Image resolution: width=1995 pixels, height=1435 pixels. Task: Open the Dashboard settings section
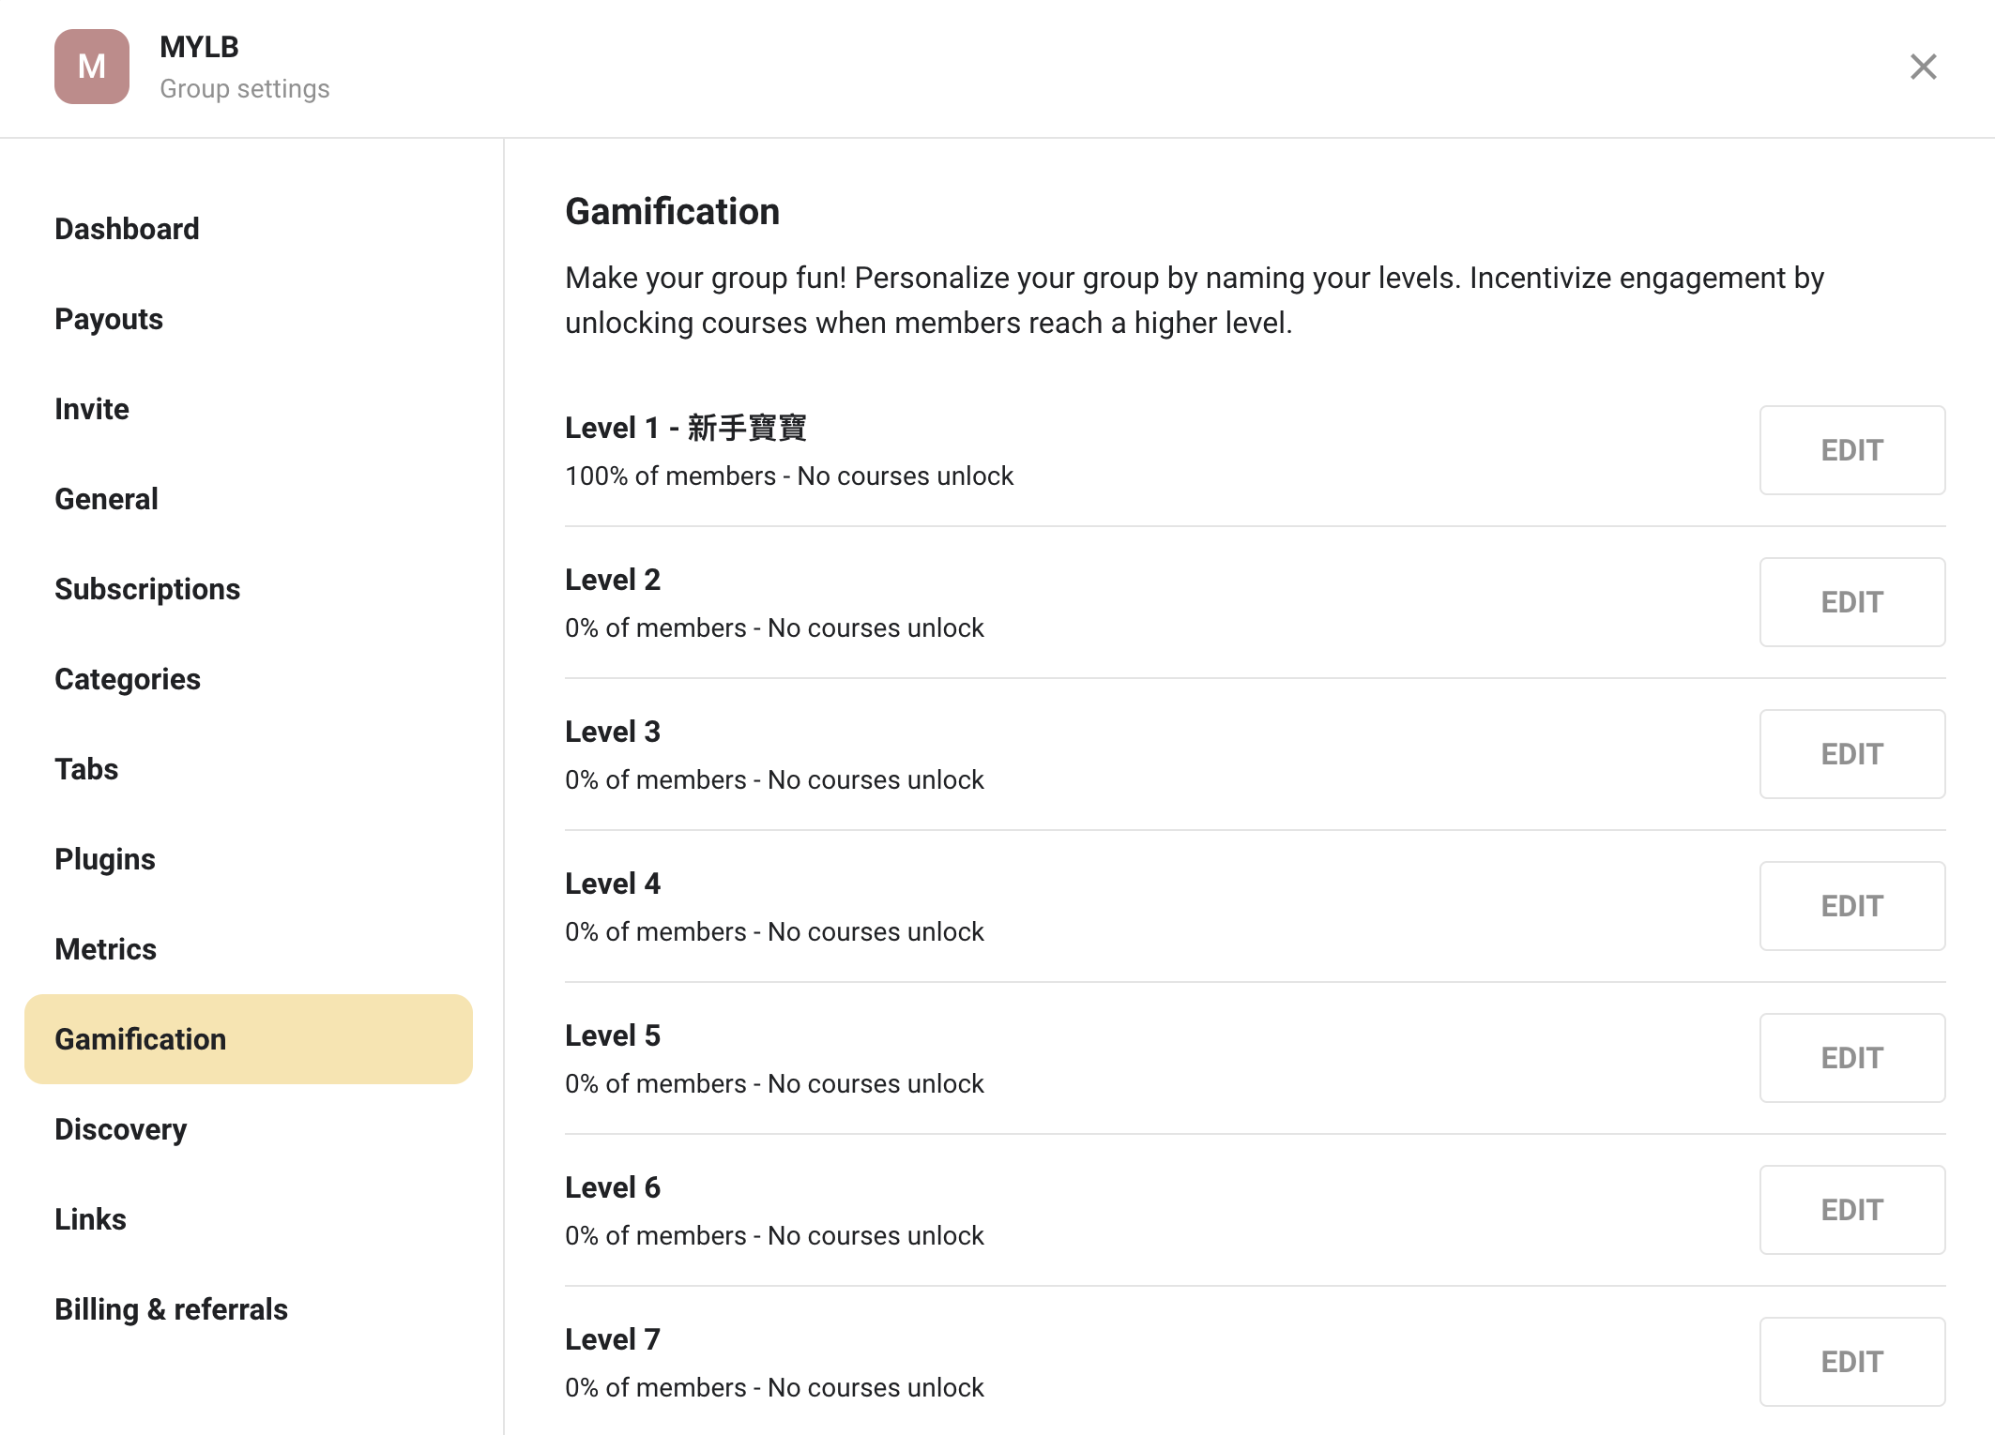[x=127, y=229]
